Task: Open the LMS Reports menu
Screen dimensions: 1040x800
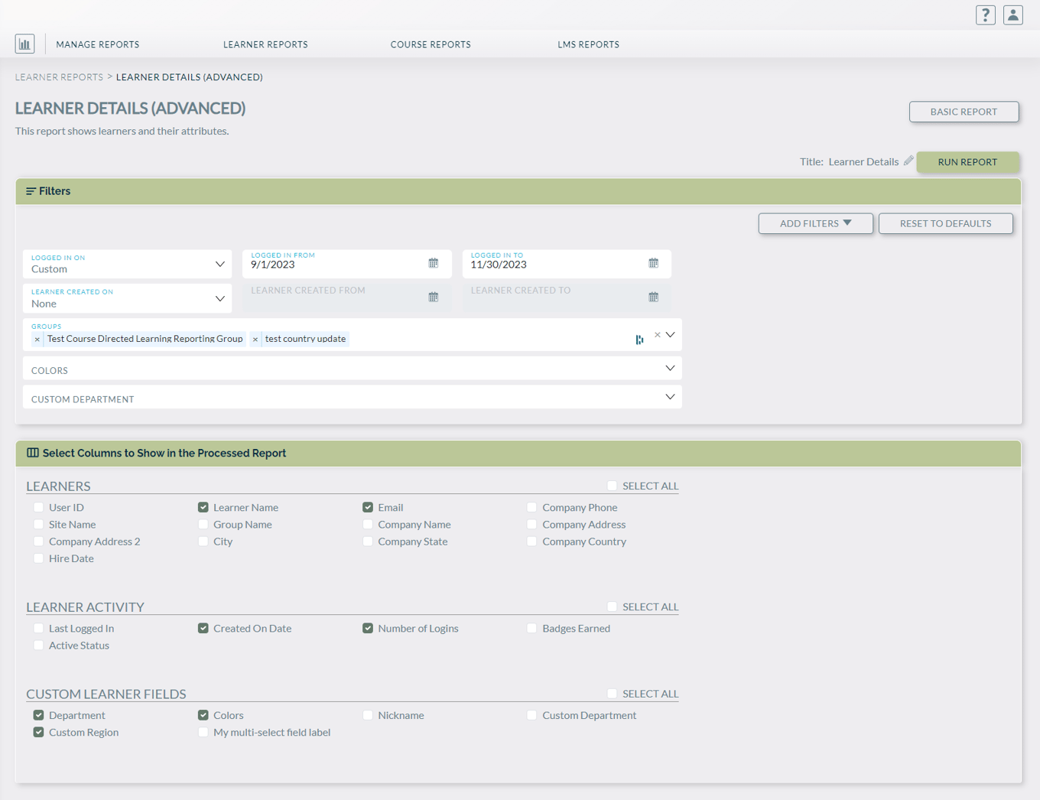Action: click(588, 44)
